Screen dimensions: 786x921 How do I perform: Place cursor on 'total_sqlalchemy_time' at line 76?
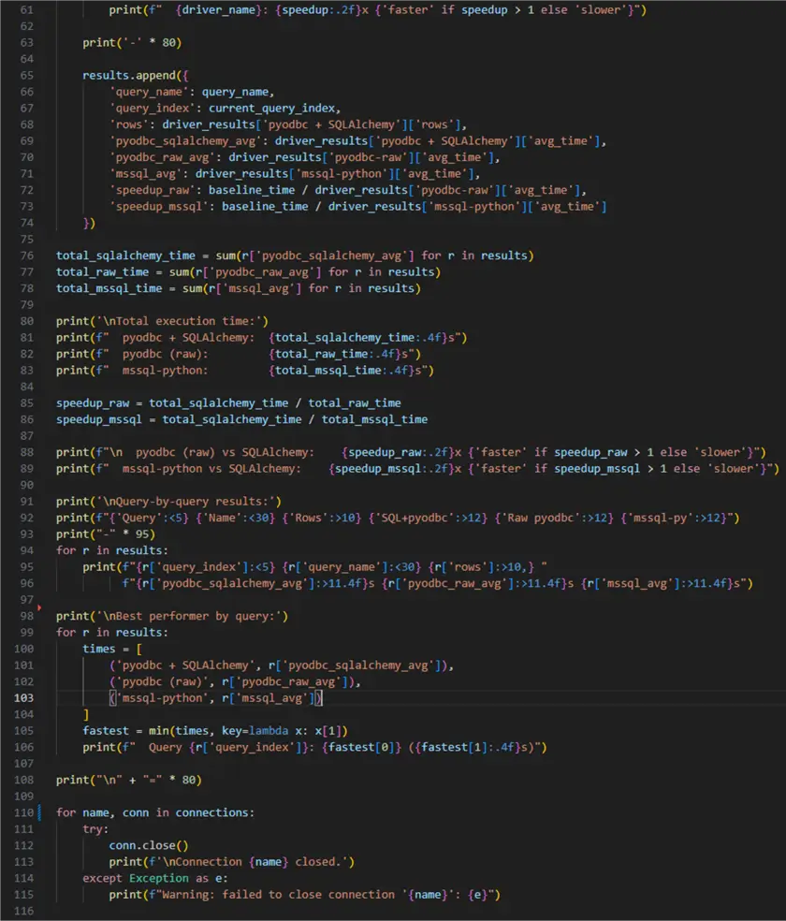click(x=125, y=256)
